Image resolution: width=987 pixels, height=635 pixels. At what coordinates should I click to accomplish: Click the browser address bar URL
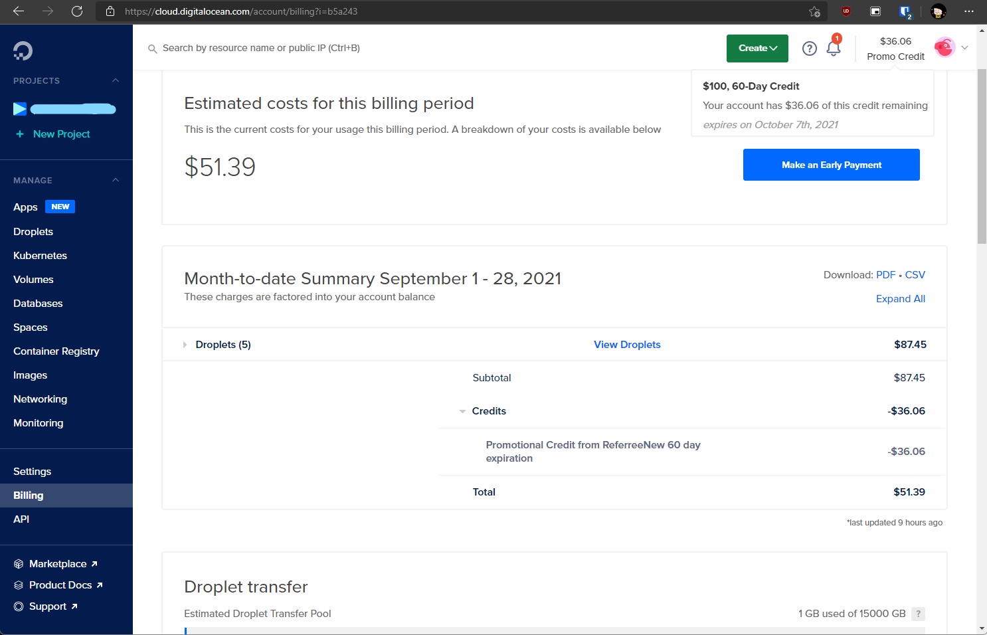point(241,11)
